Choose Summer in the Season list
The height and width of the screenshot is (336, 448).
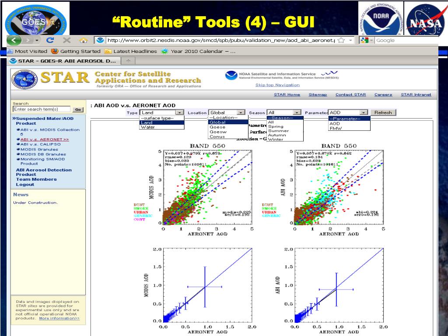(x=285, y=130)
